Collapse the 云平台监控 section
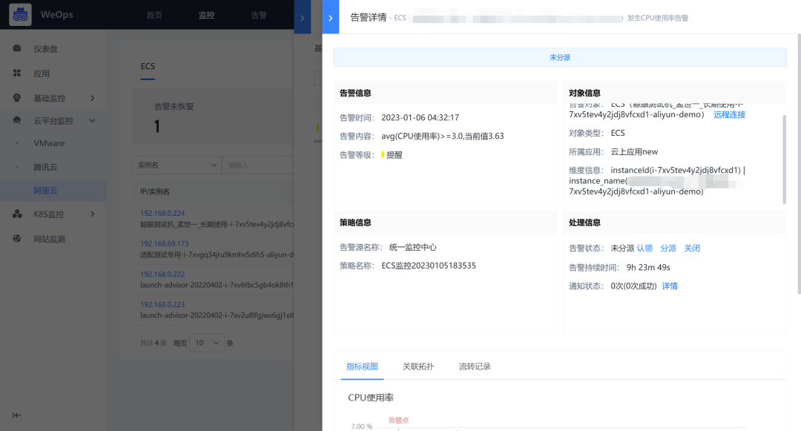The image size is (801, 431). (91, 122)
